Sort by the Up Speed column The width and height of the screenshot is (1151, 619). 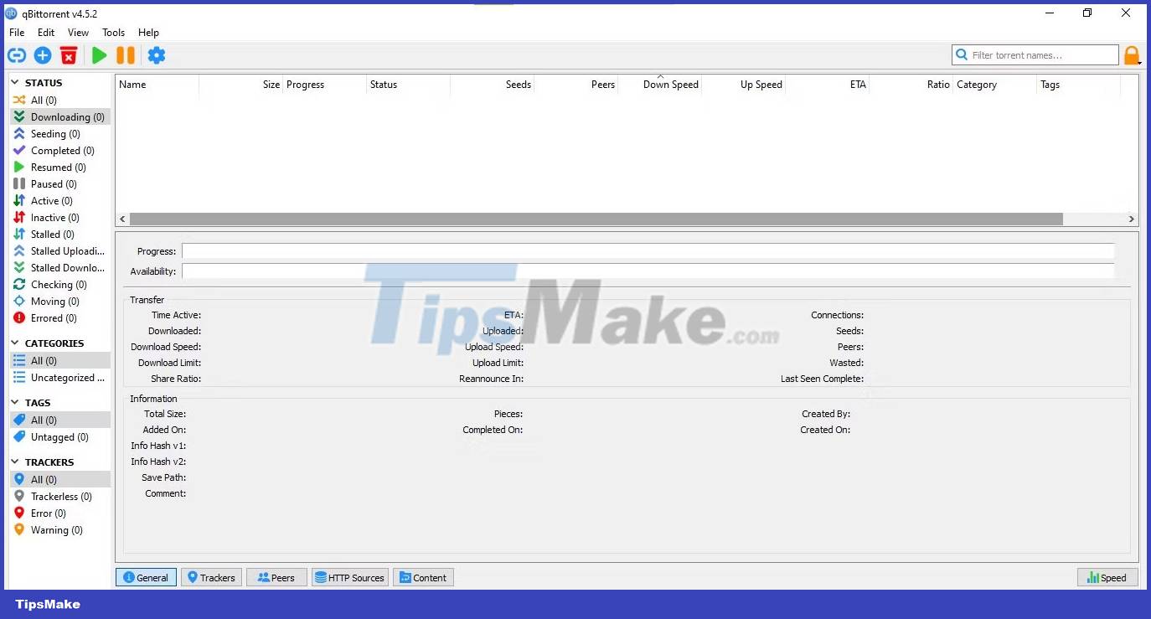click(x=743, y=85)
